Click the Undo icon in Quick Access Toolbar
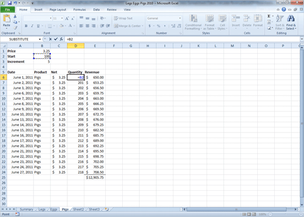Image resolution: width=304 pixels, height=217 pixels. (x=15, y=3)
